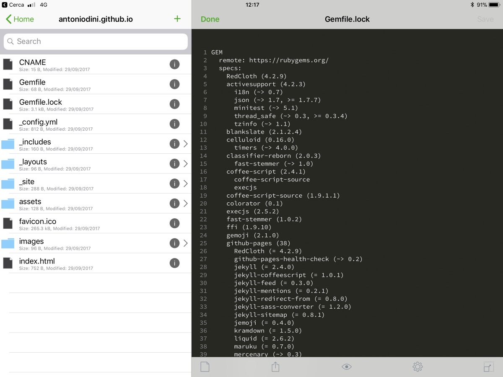
Task: Open the Gemfile row
Action: click(96, 84)
